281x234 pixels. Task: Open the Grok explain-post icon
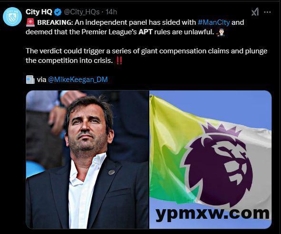point(255,12)
